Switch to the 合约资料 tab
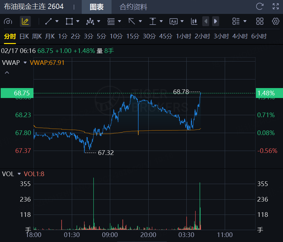The width and height of the screenshot is (283, 242). click(133, 7)
